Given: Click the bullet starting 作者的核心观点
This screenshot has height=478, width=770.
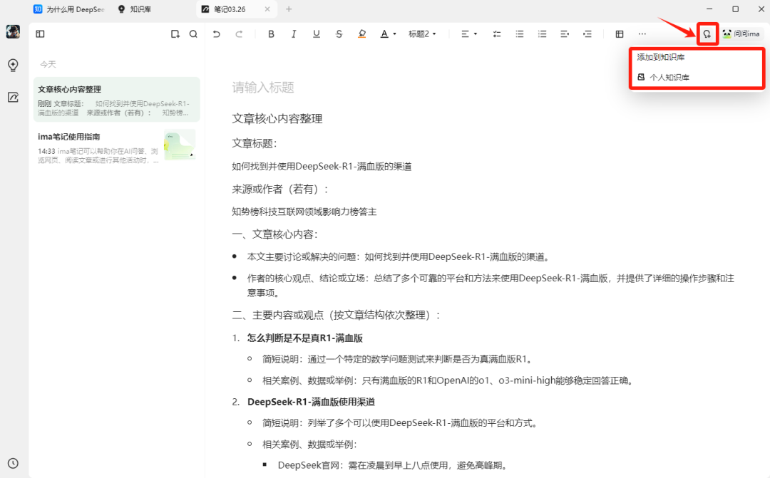Looking at the screenshot, I should tap(491, 286).
